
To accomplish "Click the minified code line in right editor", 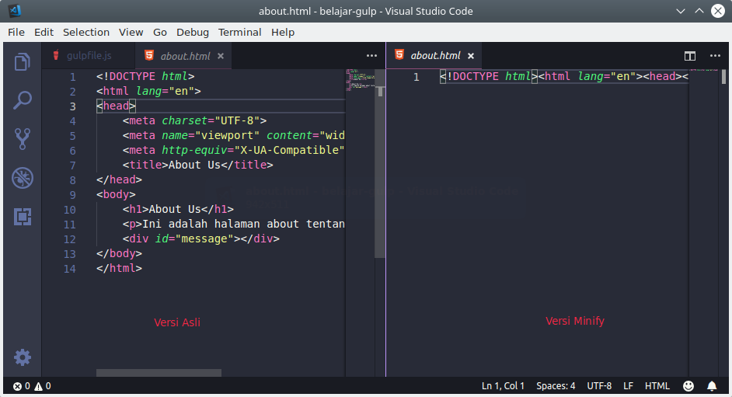I will (564, 76).
